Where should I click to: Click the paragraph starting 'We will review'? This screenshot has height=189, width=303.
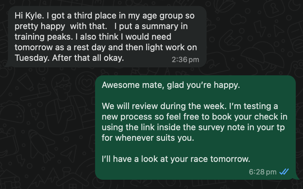point(195,122)
